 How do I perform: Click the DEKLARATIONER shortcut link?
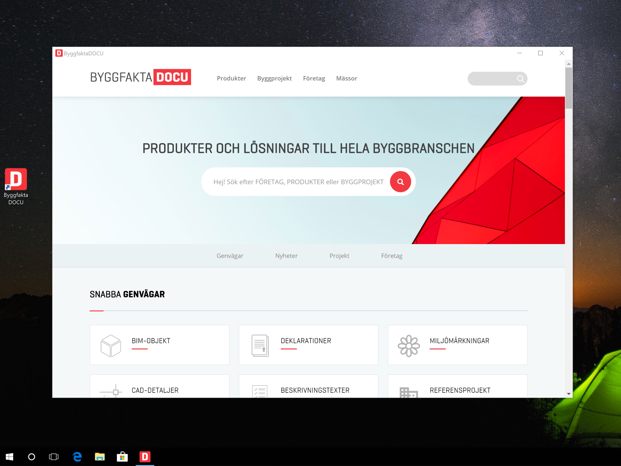pyautogui.click(x=306, y=341)
